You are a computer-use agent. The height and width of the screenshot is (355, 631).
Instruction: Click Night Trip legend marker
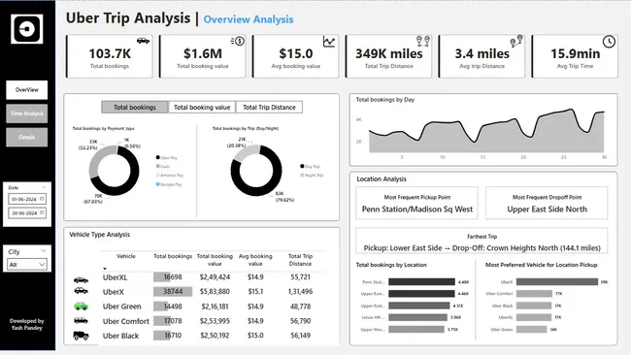[302, 176]
